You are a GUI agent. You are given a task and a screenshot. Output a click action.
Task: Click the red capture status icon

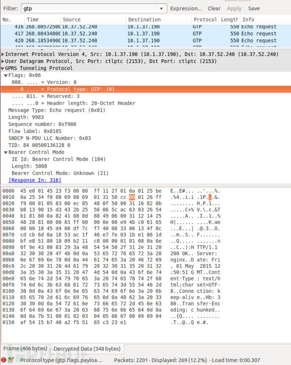click(x=3, y=360)
